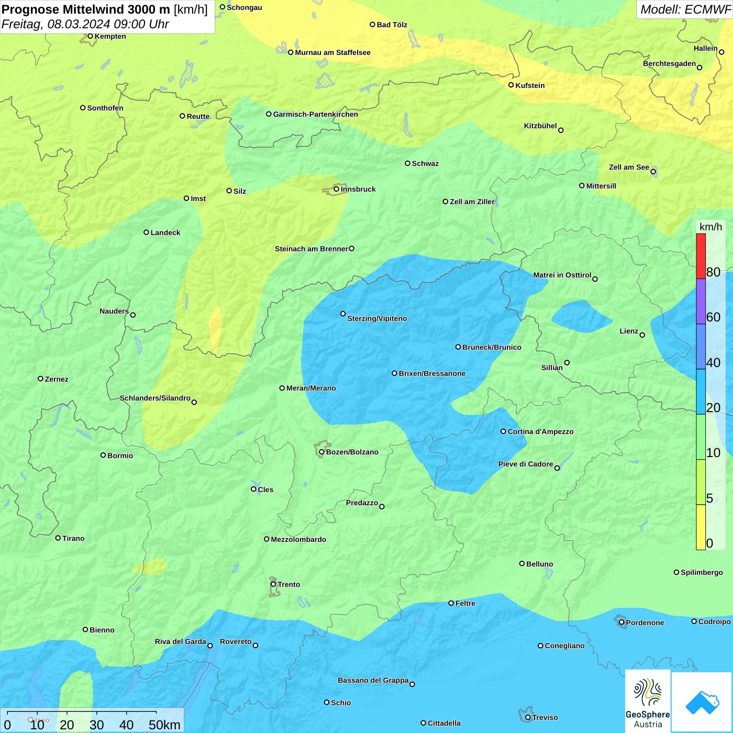Click the Schwaz city marker
The height and width of the screenshot is (733, 733).
pos(408,163)
